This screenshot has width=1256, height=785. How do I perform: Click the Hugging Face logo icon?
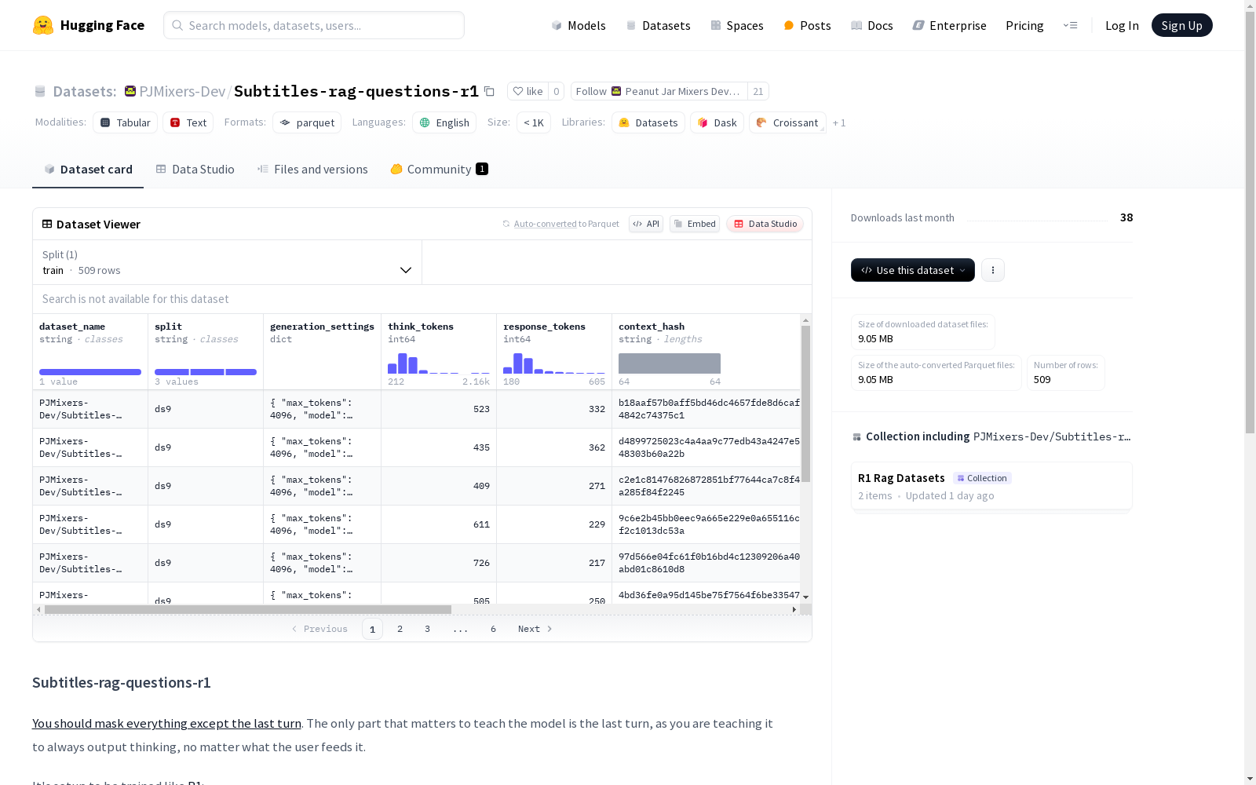click(43, 25)
